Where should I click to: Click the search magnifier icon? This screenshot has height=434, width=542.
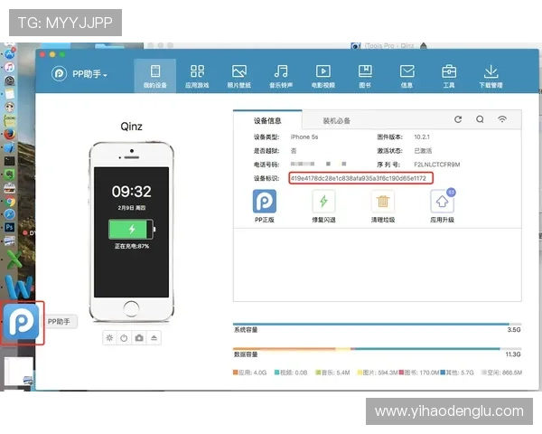480,119
